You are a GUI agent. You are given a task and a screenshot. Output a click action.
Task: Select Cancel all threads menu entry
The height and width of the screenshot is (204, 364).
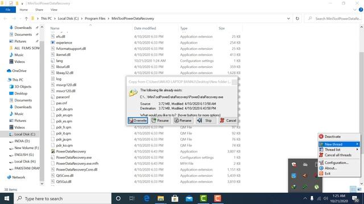(339, 155)
